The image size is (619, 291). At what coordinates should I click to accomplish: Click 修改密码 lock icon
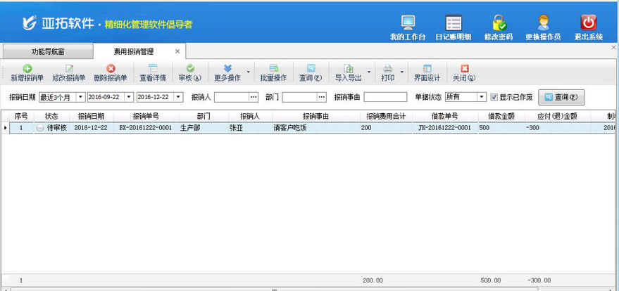[499, 23]
